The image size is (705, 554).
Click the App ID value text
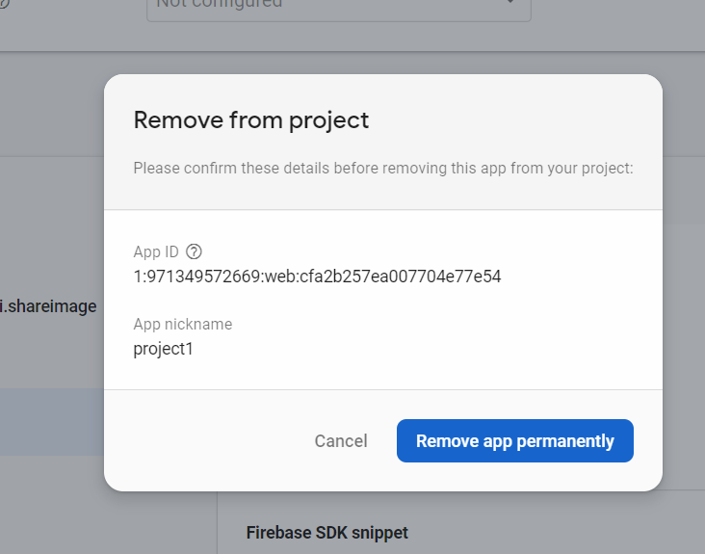tap(317, 277)
